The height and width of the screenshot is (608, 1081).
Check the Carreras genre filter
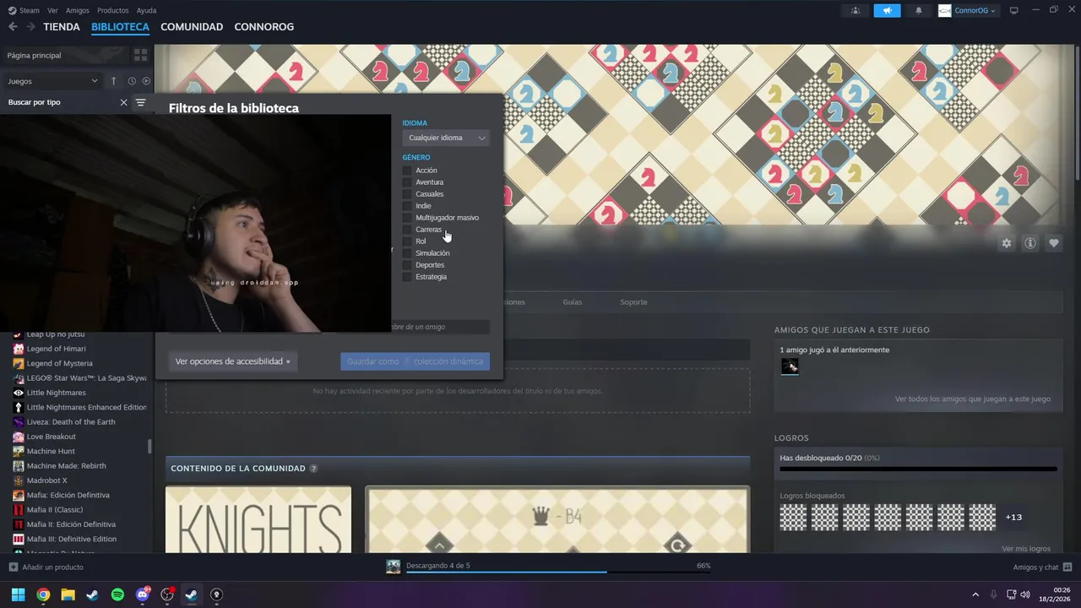(x=407, y=230)
